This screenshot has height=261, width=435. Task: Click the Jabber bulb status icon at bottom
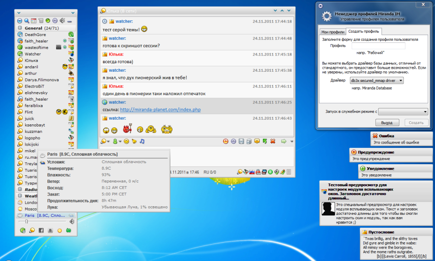[x=32, y=230]
